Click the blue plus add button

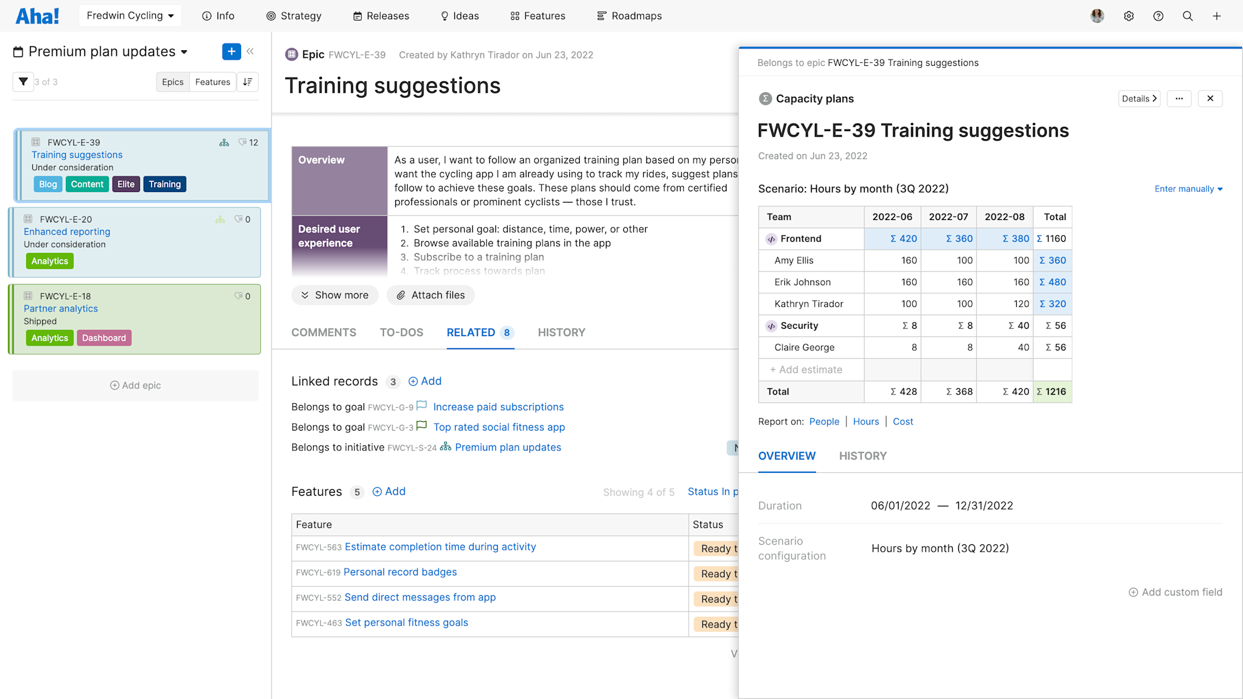231,52
